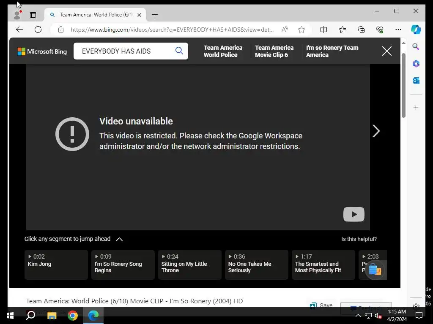Open Outlook in sidebar
The width and height of the screenshot is (433, 324).
click(416, 81)
